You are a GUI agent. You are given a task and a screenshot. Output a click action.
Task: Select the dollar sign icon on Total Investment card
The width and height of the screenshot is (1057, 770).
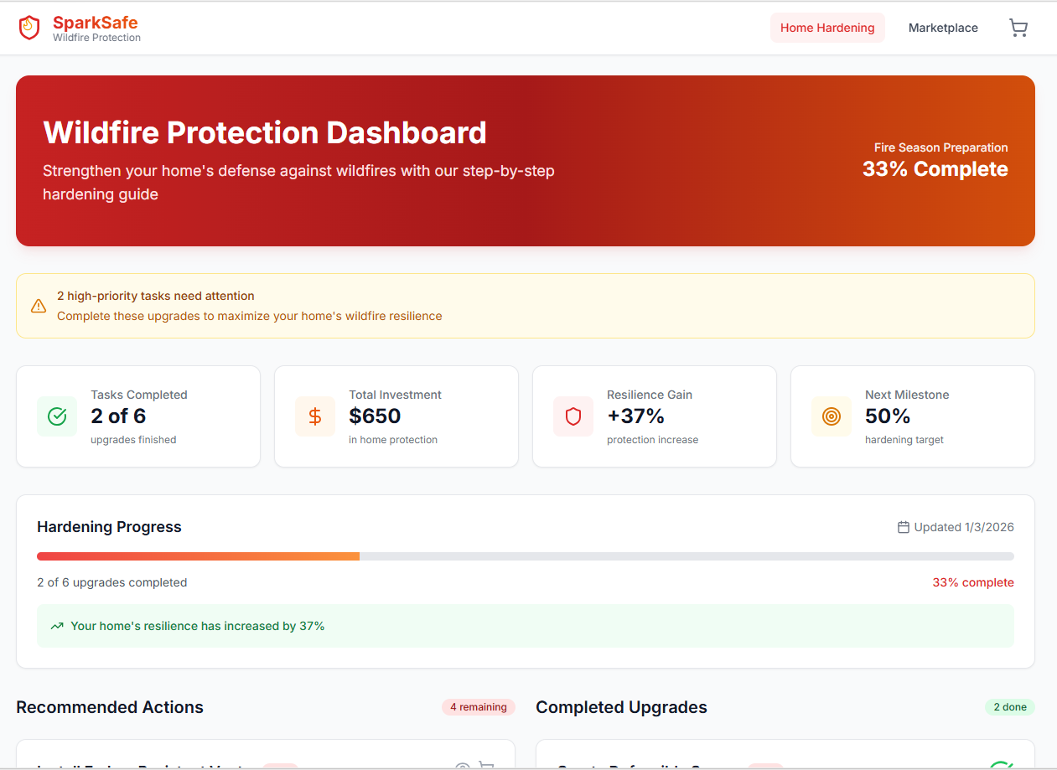coord(315,416)
